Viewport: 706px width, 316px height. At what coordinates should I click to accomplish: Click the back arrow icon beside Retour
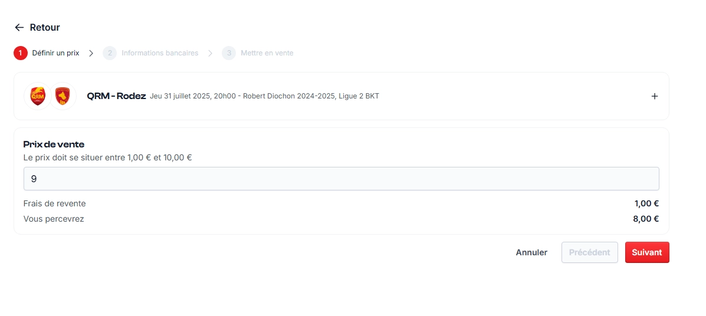19,28
